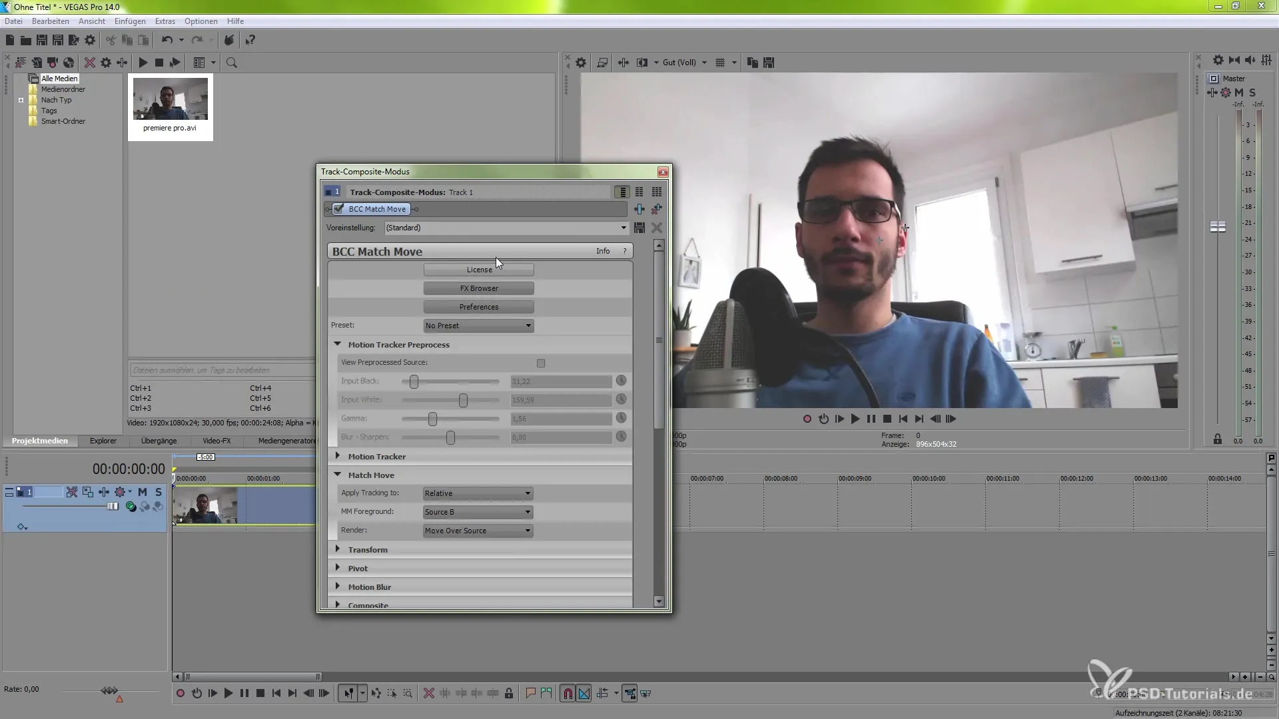This screenshot has height=719, width=1279.
Task: Click the Input White slider handle
Action: [463, 400]
